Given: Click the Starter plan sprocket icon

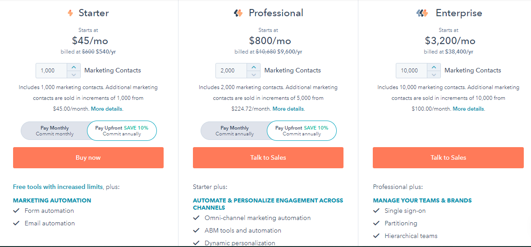Looking at the screenshot, I should [70, 13].
